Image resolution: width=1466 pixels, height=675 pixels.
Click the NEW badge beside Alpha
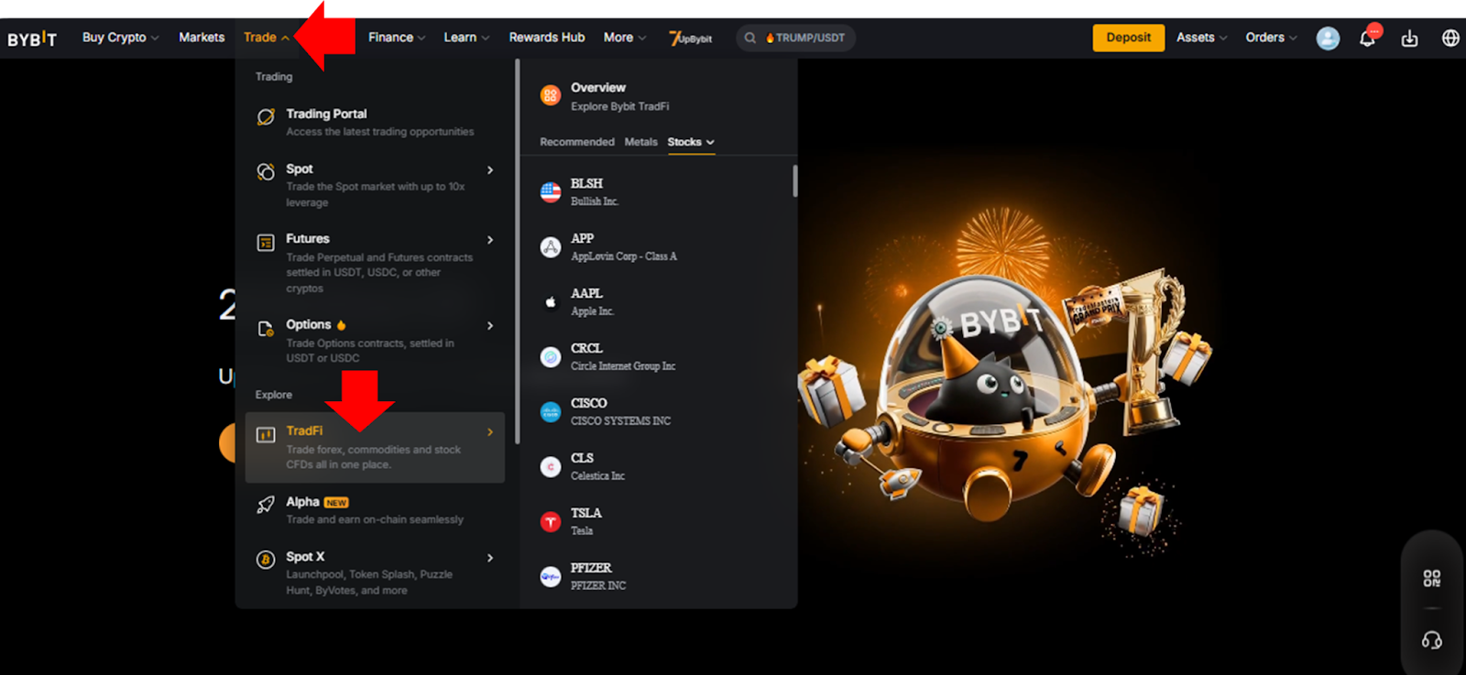[336, 503]
